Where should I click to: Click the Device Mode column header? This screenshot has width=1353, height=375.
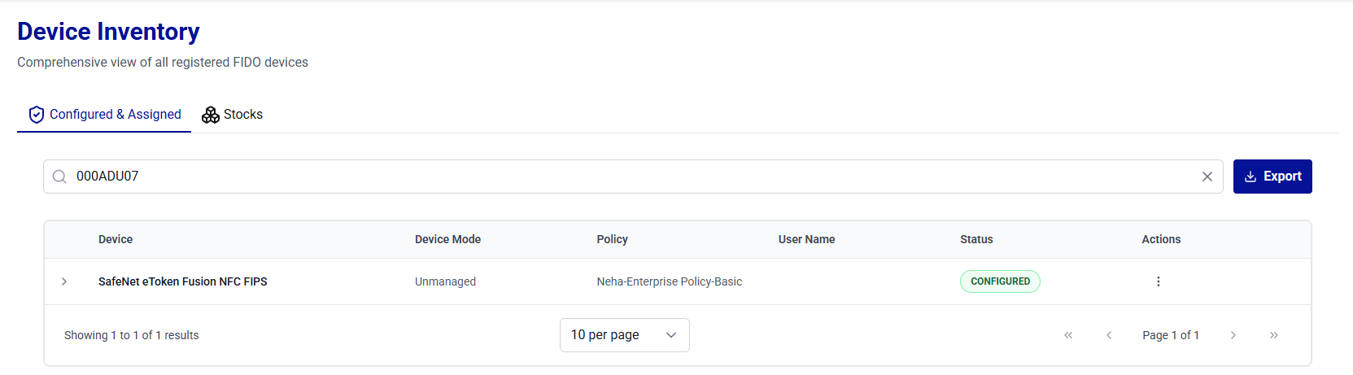[447, 239]
